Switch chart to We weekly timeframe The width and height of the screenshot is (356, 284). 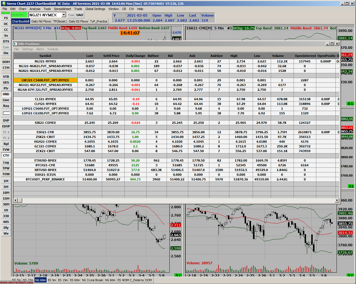[x=6, y=233]
